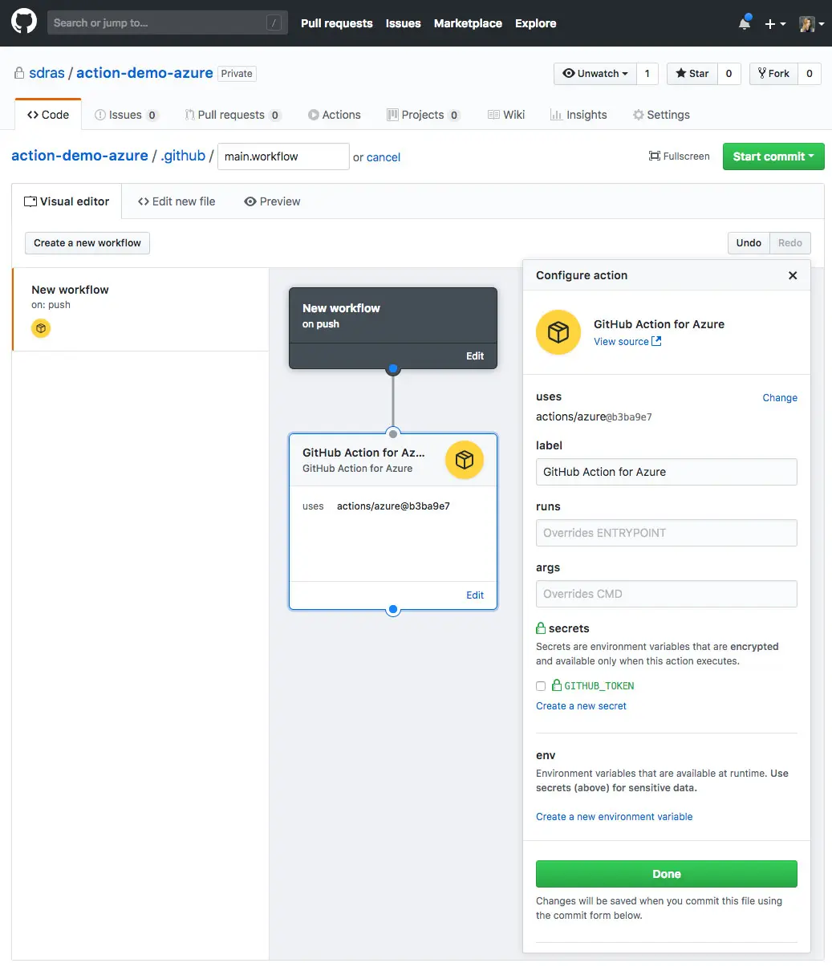
Task: Expand the Unwatch dropdown
Action: pyautogui.click(x=595, y=73)
